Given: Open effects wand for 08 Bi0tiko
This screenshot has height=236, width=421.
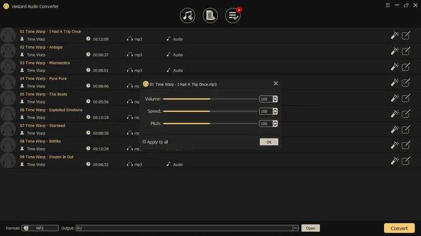Looking at the screenshot, I should pyautogui.click(x=394, y=145).
